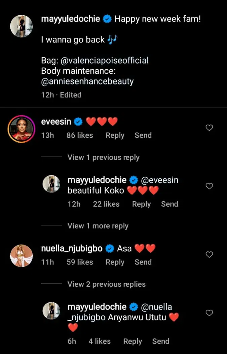Open nuella_njubigbo's profile avatar
The height and width of the screenshot is (354, 227).
point(22,255)
